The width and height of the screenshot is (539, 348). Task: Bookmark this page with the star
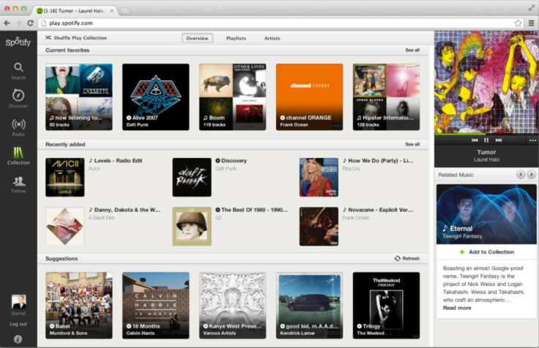click(x=518, y=23)
